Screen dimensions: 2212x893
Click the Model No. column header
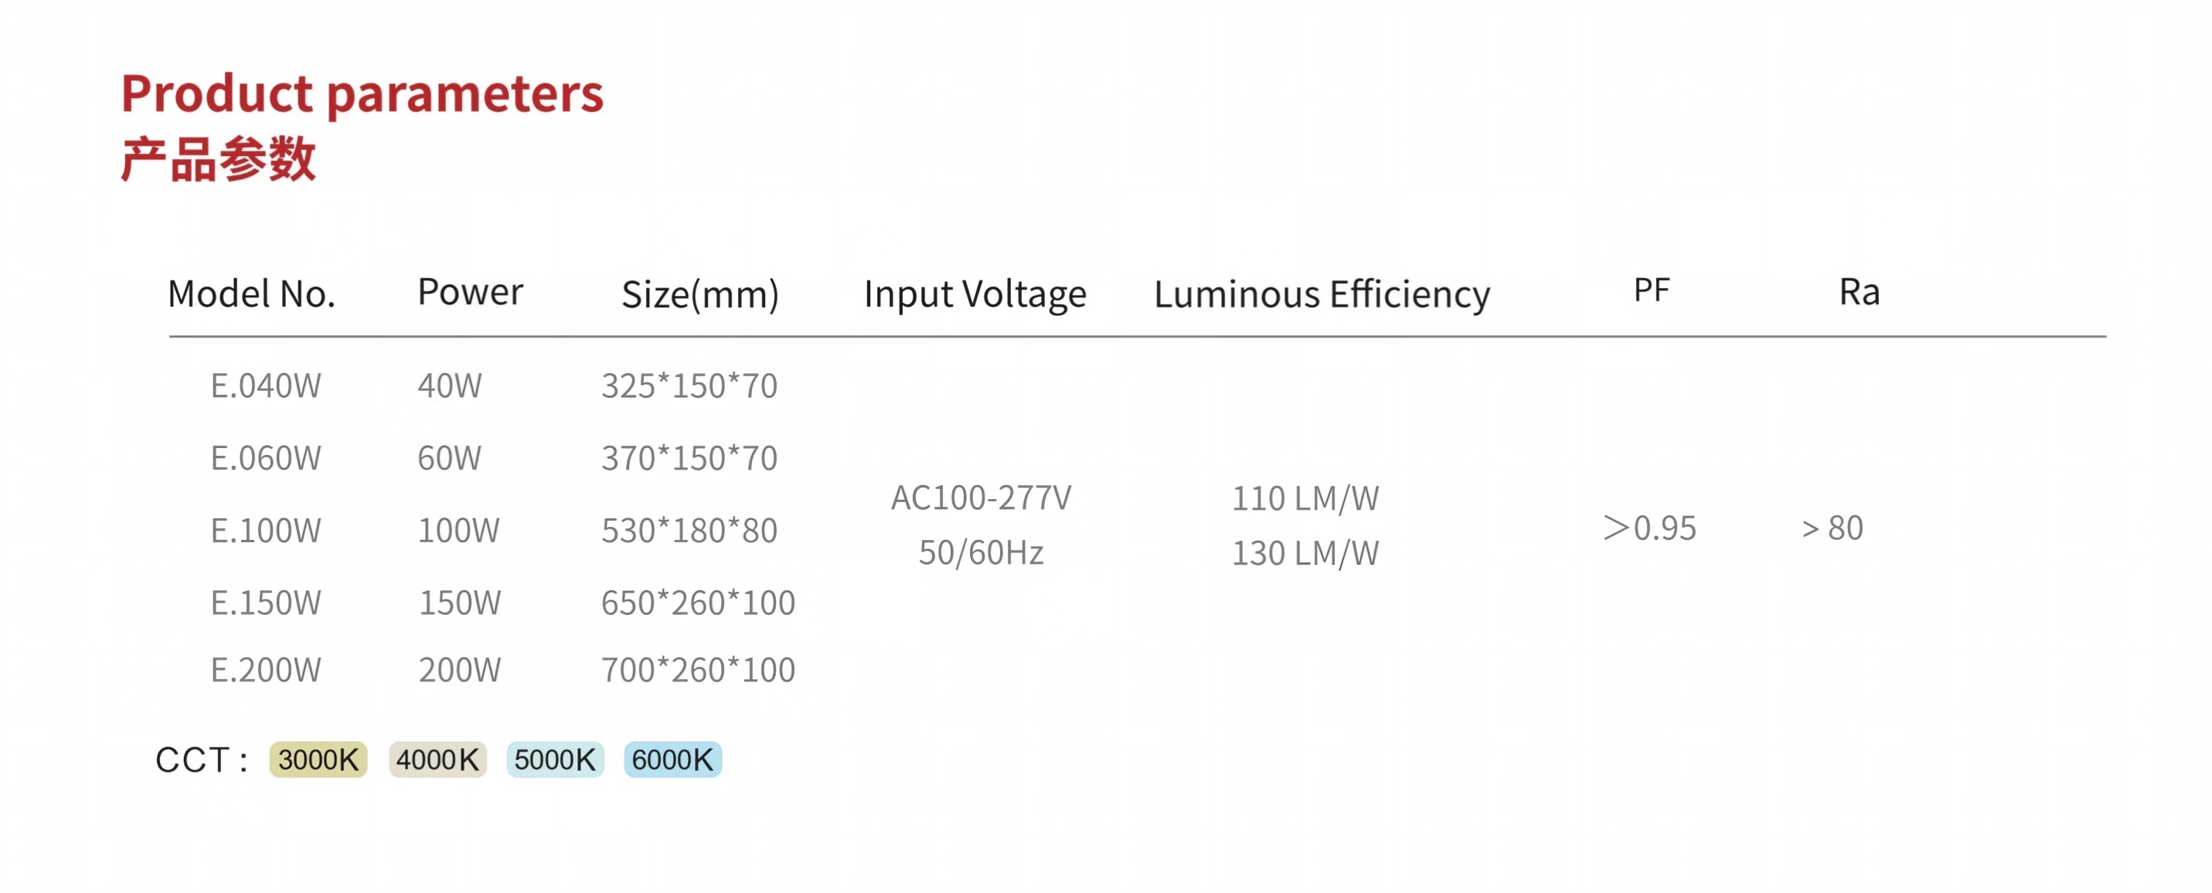pyautogui.click(x=252, y=294)
